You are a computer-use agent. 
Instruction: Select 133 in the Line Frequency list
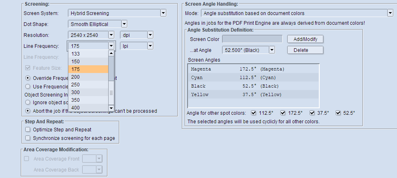(x=88, y=54)
